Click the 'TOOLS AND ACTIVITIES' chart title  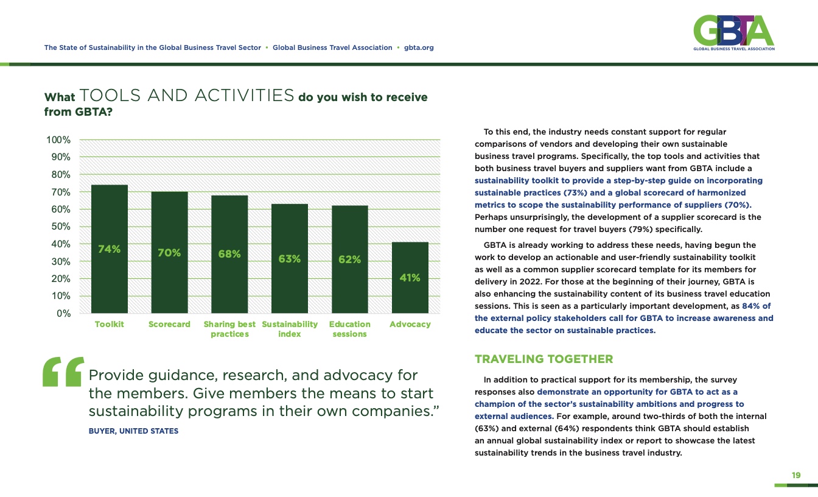point(187,96)
